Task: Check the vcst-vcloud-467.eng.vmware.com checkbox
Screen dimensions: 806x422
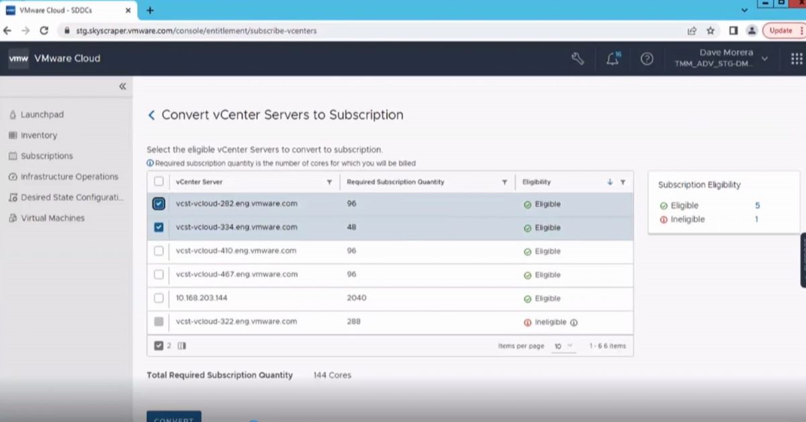Action: 159,274
